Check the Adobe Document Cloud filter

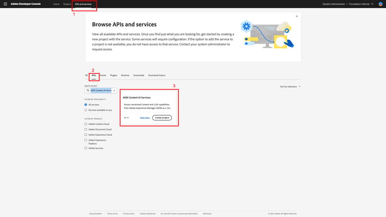coord(85,130)
